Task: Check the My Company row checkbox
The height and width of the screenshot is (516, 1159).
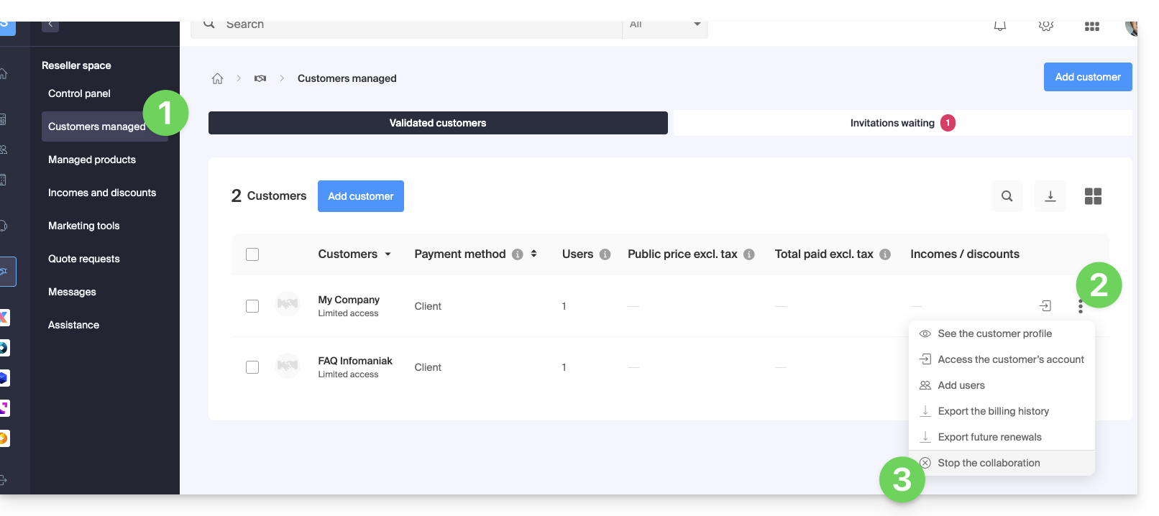Action: 252,306
